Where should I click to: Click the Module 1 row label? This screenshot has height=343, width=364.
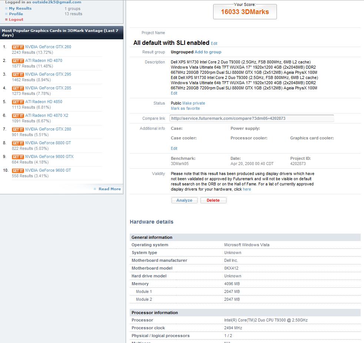(x=144, y=292)
